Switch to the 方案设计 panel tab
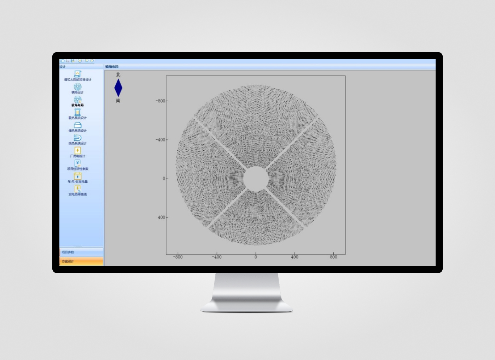Screen dimensions: 495x360 pyautogui.click(x=81, y=261)
